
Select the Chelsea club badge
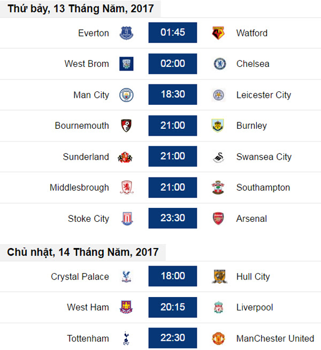point(220,64)
